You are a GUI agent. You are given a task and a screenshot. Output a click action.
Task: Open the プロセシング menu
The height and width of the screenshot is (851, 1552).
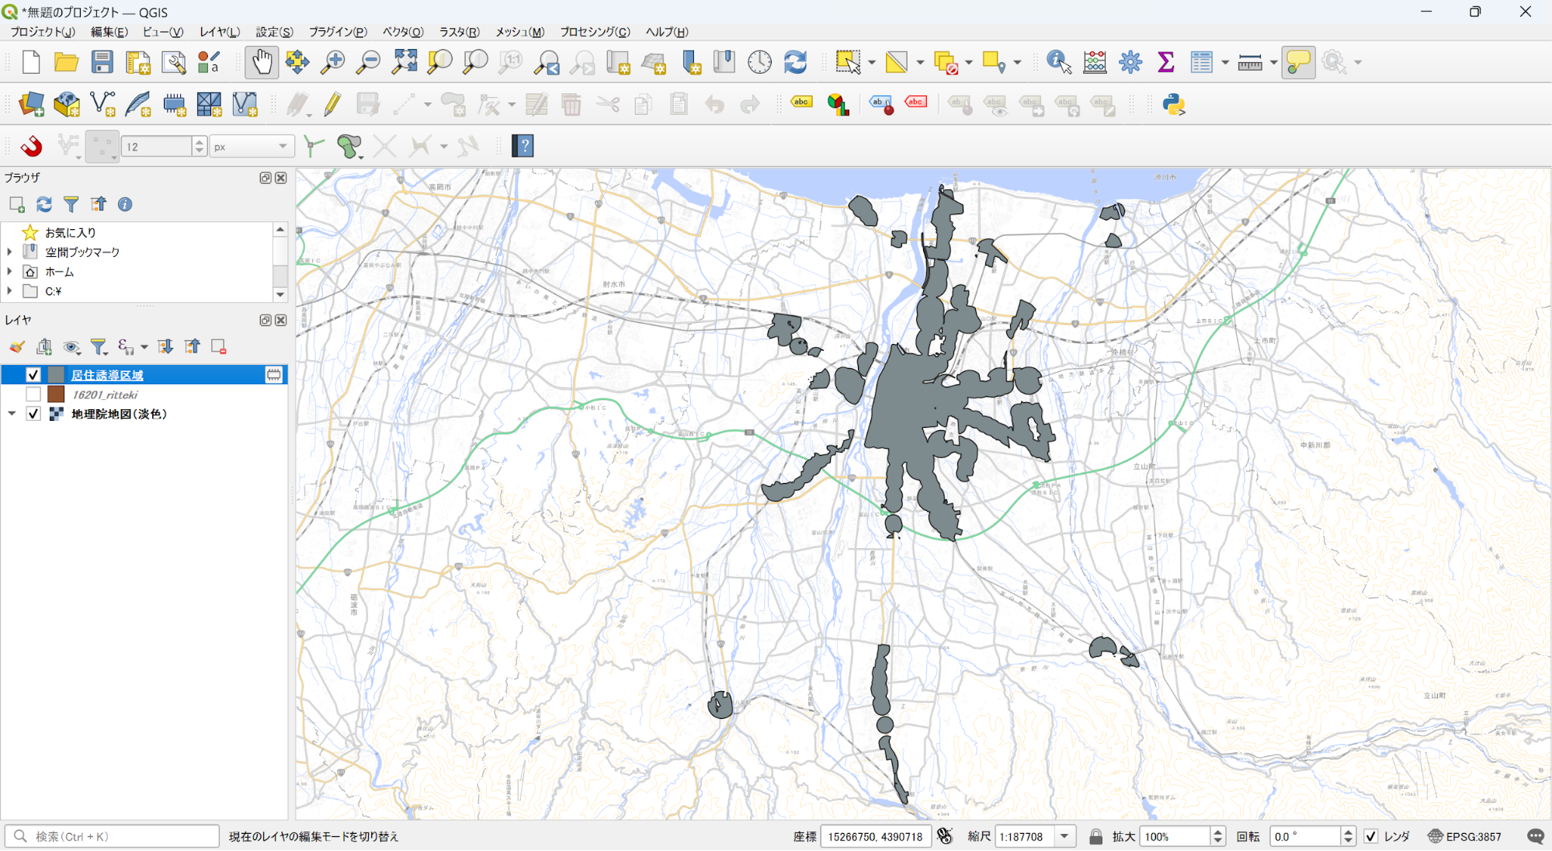(x=595, y=32)
